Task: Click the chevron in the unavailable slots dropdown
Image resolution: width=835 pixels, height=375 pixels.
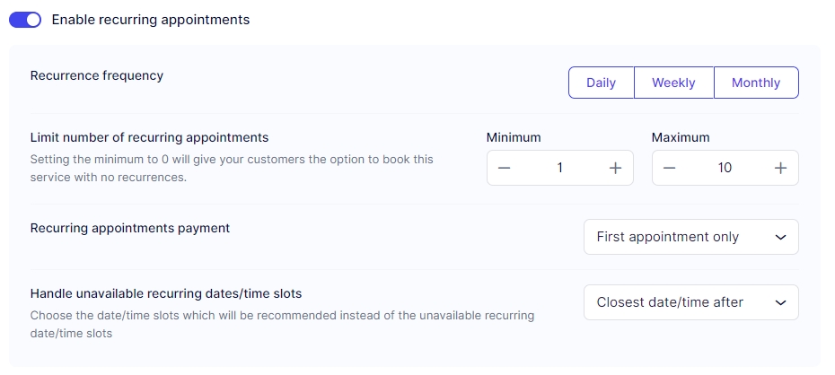Action: pos(780,303)
